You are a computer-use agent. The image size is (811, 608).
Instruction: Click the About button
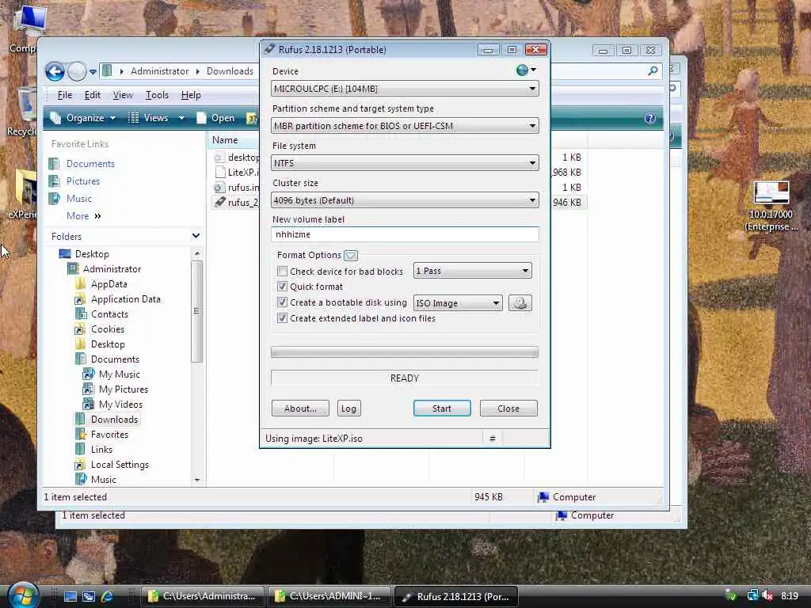click(x=300, y=408)
